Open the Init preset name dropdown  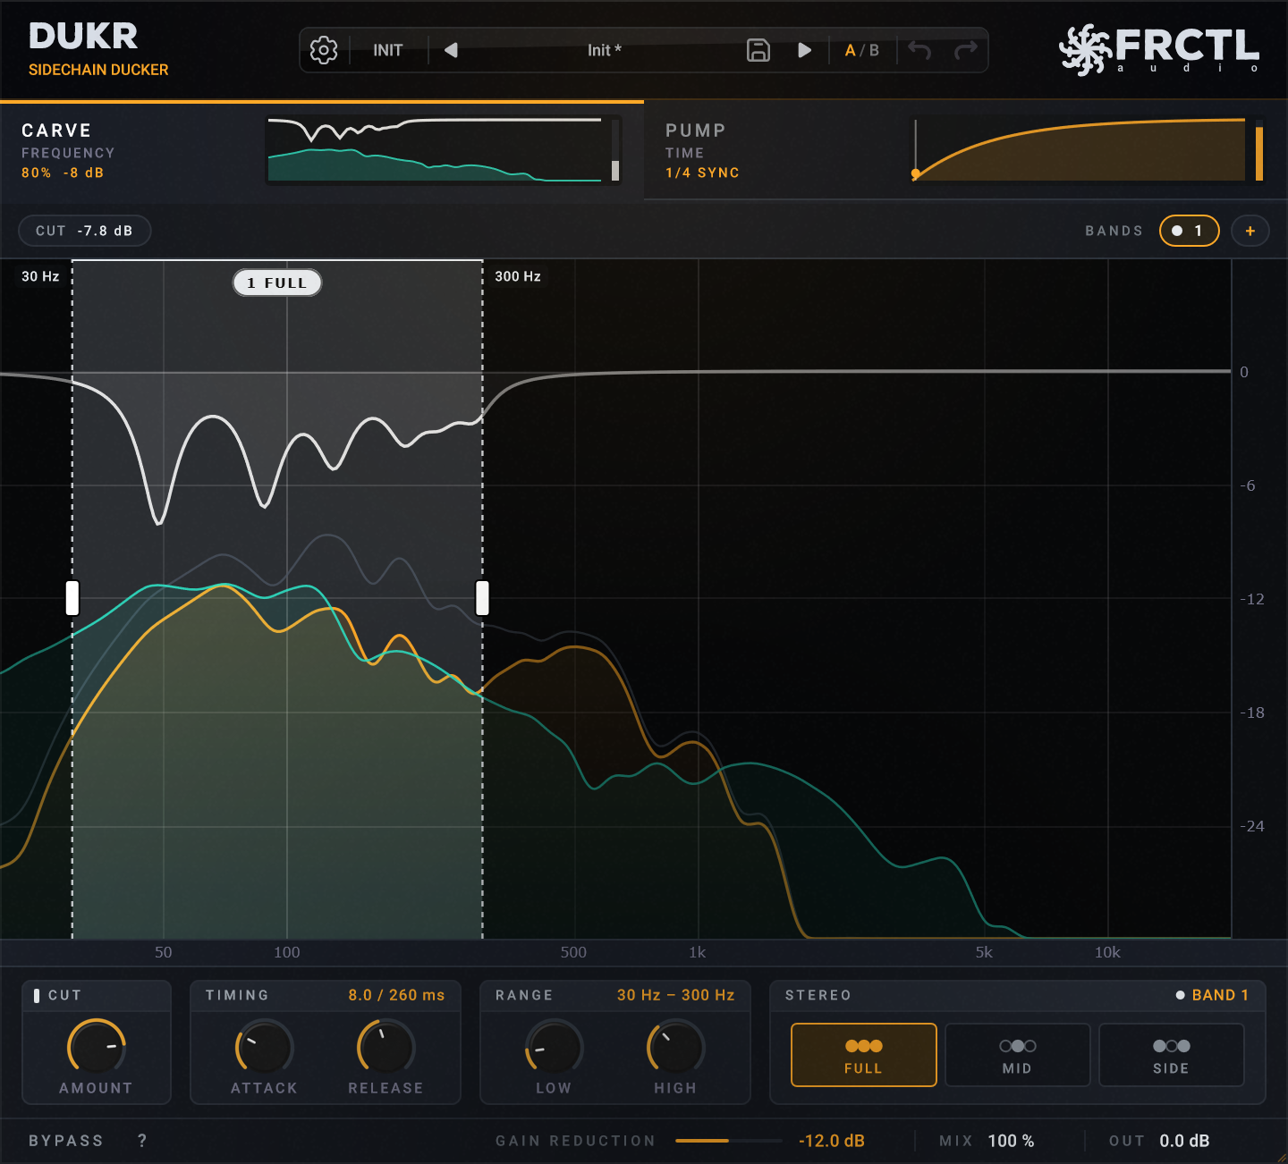pos(605,50)
